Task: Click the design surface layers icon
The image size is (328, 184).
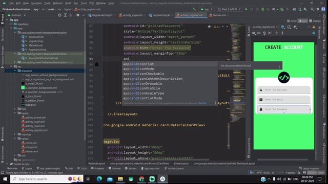Action: click(283, 27)
